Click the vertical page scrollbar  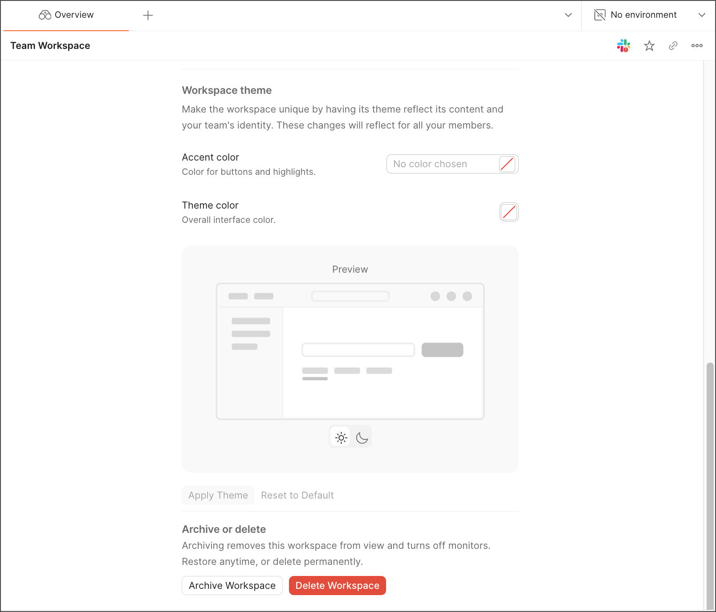click(710, 485)
